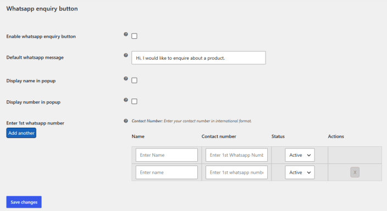Remove second contact row with X button
Viewport: 387px width, 211px height.
pos(355,172)
